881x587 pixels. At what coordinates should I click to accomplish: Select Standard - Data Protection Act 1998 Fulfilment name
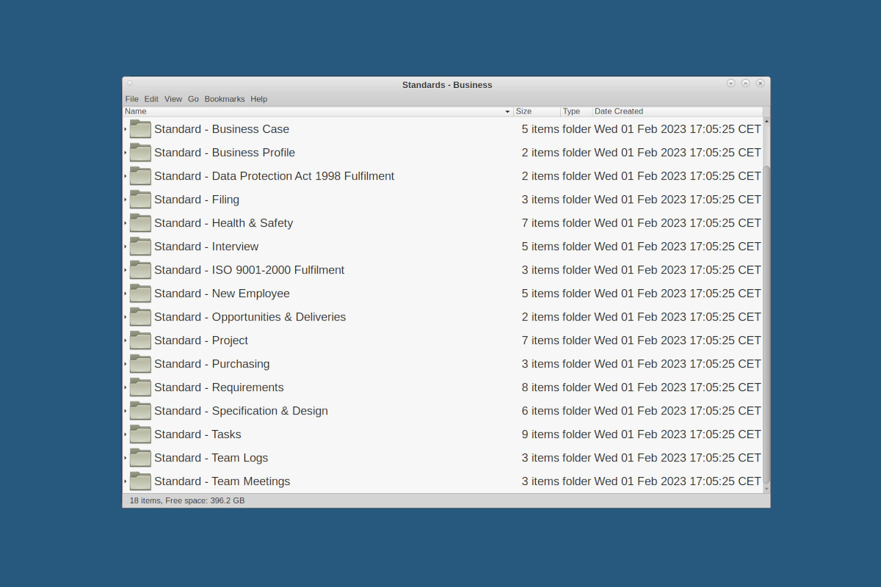274,176
